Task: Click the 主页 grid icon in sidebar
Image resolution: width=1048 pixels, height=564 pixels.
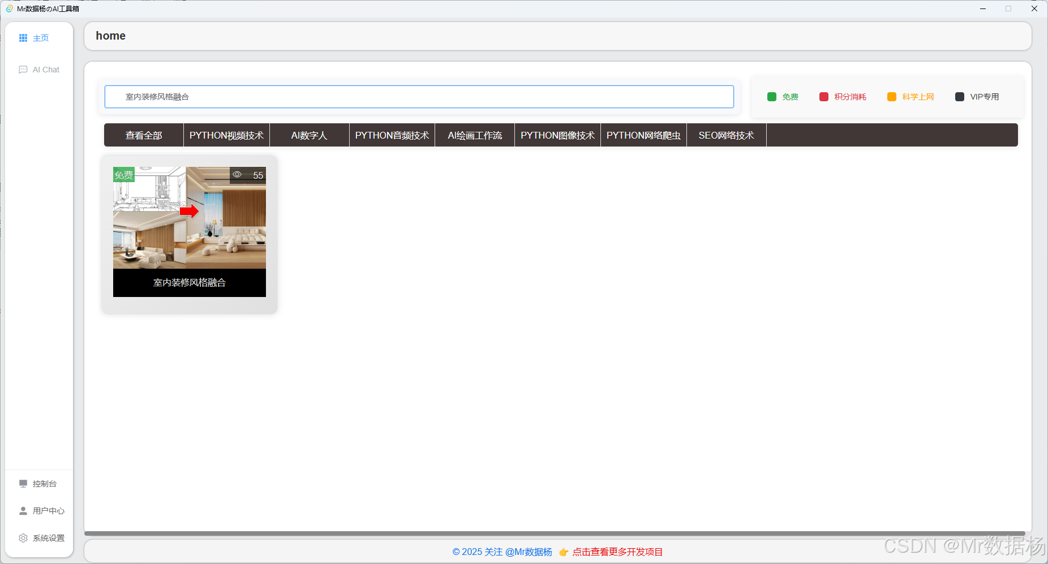Action: pyautogui.click(x=23, y=38)
